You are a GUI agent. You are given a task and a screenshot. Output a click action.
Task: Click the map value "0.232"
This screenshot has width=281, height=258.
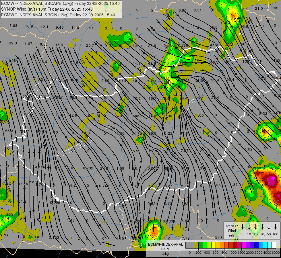coord(88,168)
